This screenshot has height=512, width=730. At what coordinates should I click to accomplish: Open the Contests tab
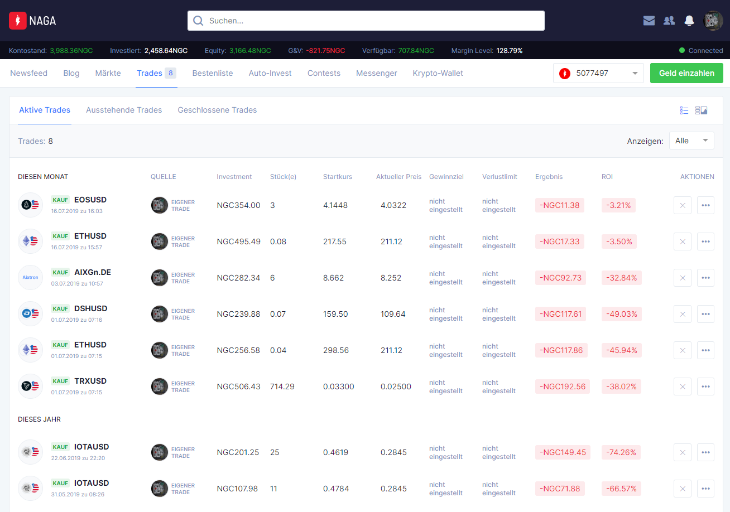[324, 73]
